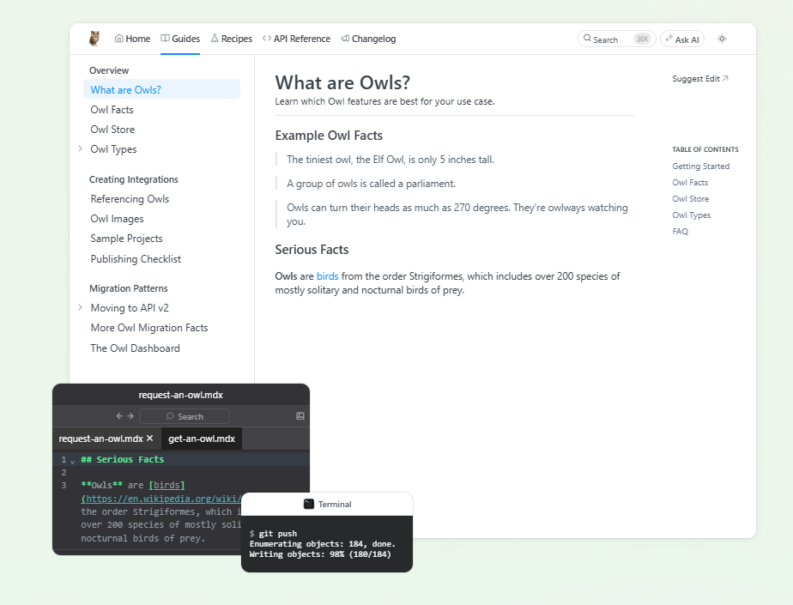The image size is (793, 605).
Task: Toggle the editor layout panel icon
Action: pos(300,416)
